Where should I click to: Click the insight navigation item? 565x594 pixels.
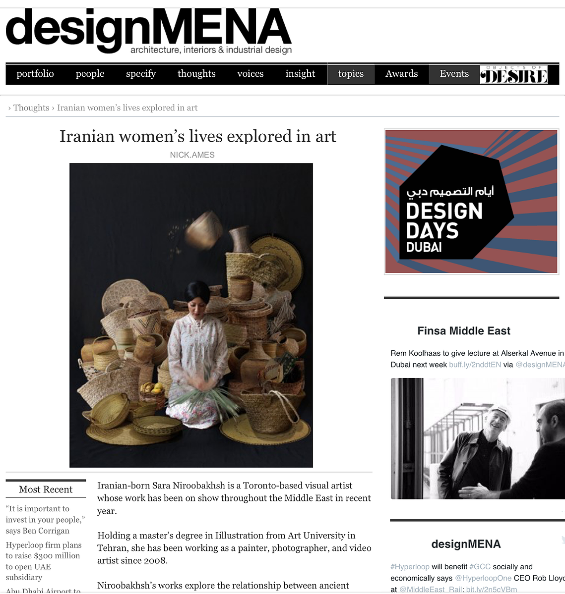[x=300, y=73]
